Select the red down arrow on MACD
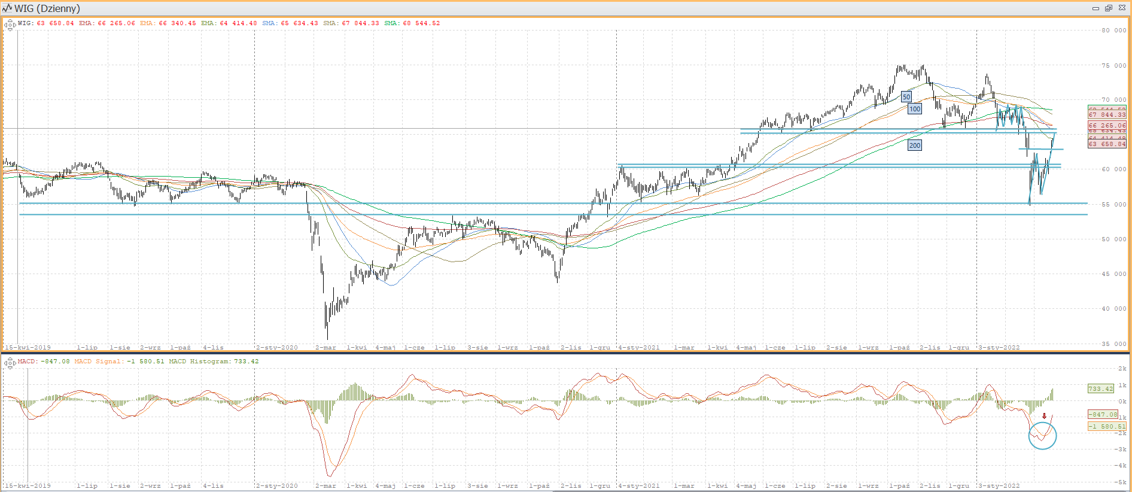The height and width of the screenshot is (492, 1132). pos(1044,416)
